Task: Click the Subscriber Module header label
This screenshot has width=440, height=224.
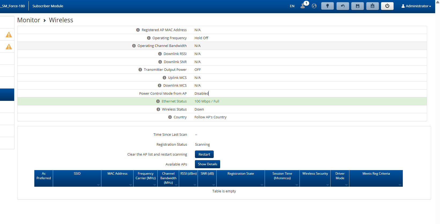Action: click(48, 6)
